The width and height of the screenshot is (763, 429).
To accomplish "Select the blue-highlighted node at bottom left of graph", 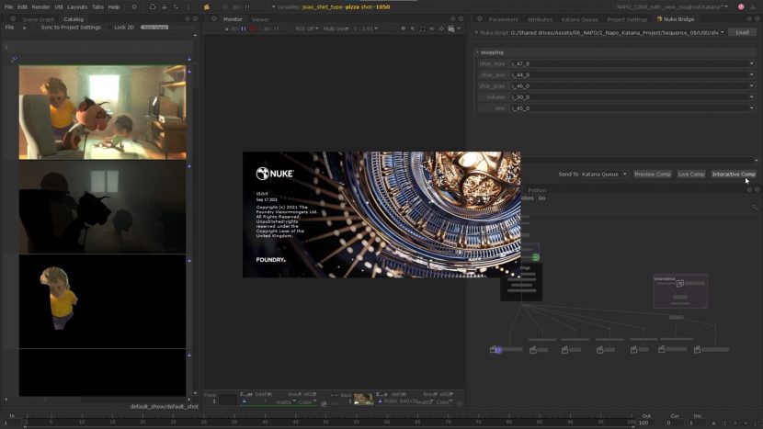I will click(496, 350).
